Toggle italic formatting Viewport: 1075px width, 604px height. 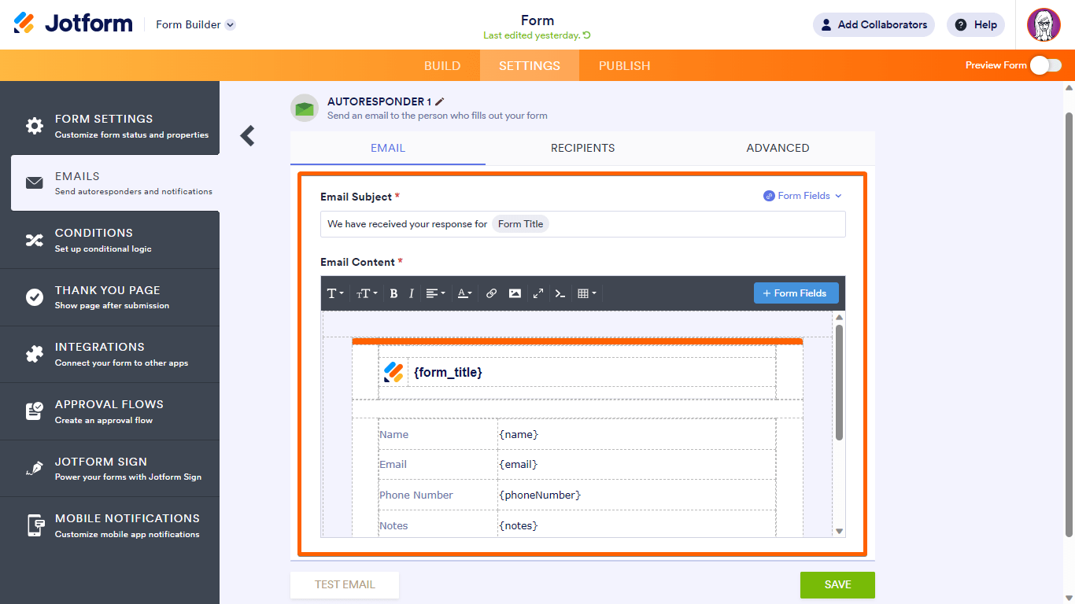[412, 293]
